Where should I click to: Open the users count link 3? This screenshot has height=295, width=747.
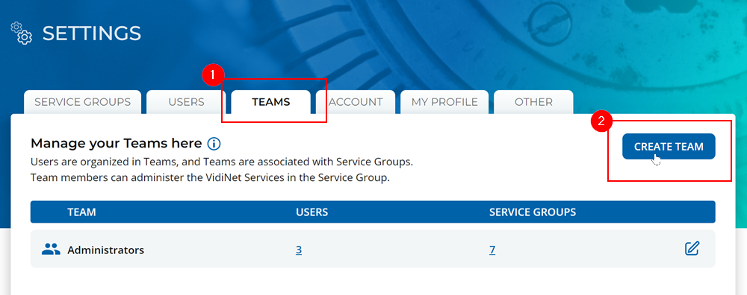[299, 250]
